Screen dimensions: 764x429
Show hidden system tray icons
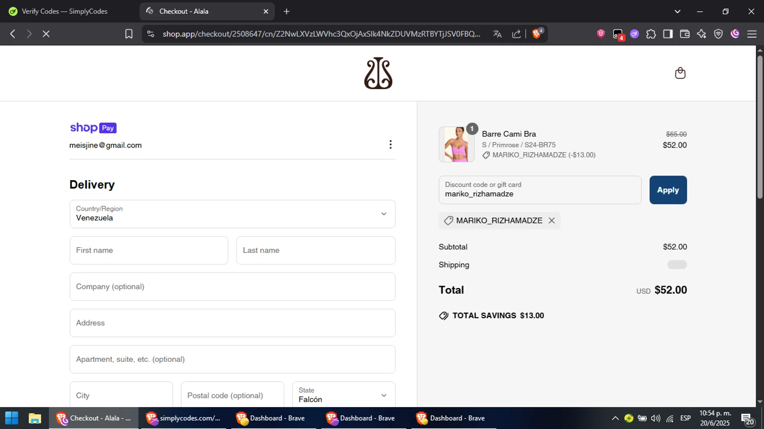click(x=615, y=418)
